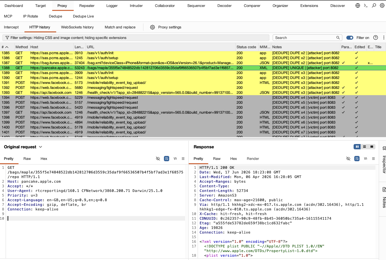Open the Intercept tab
386x260 pixels.
pos(11,27)
